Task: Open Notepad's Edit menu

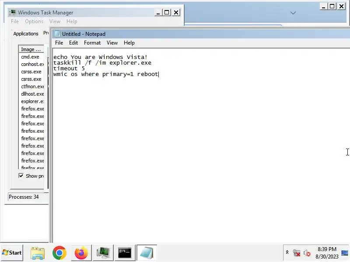Action: (73, 43)
